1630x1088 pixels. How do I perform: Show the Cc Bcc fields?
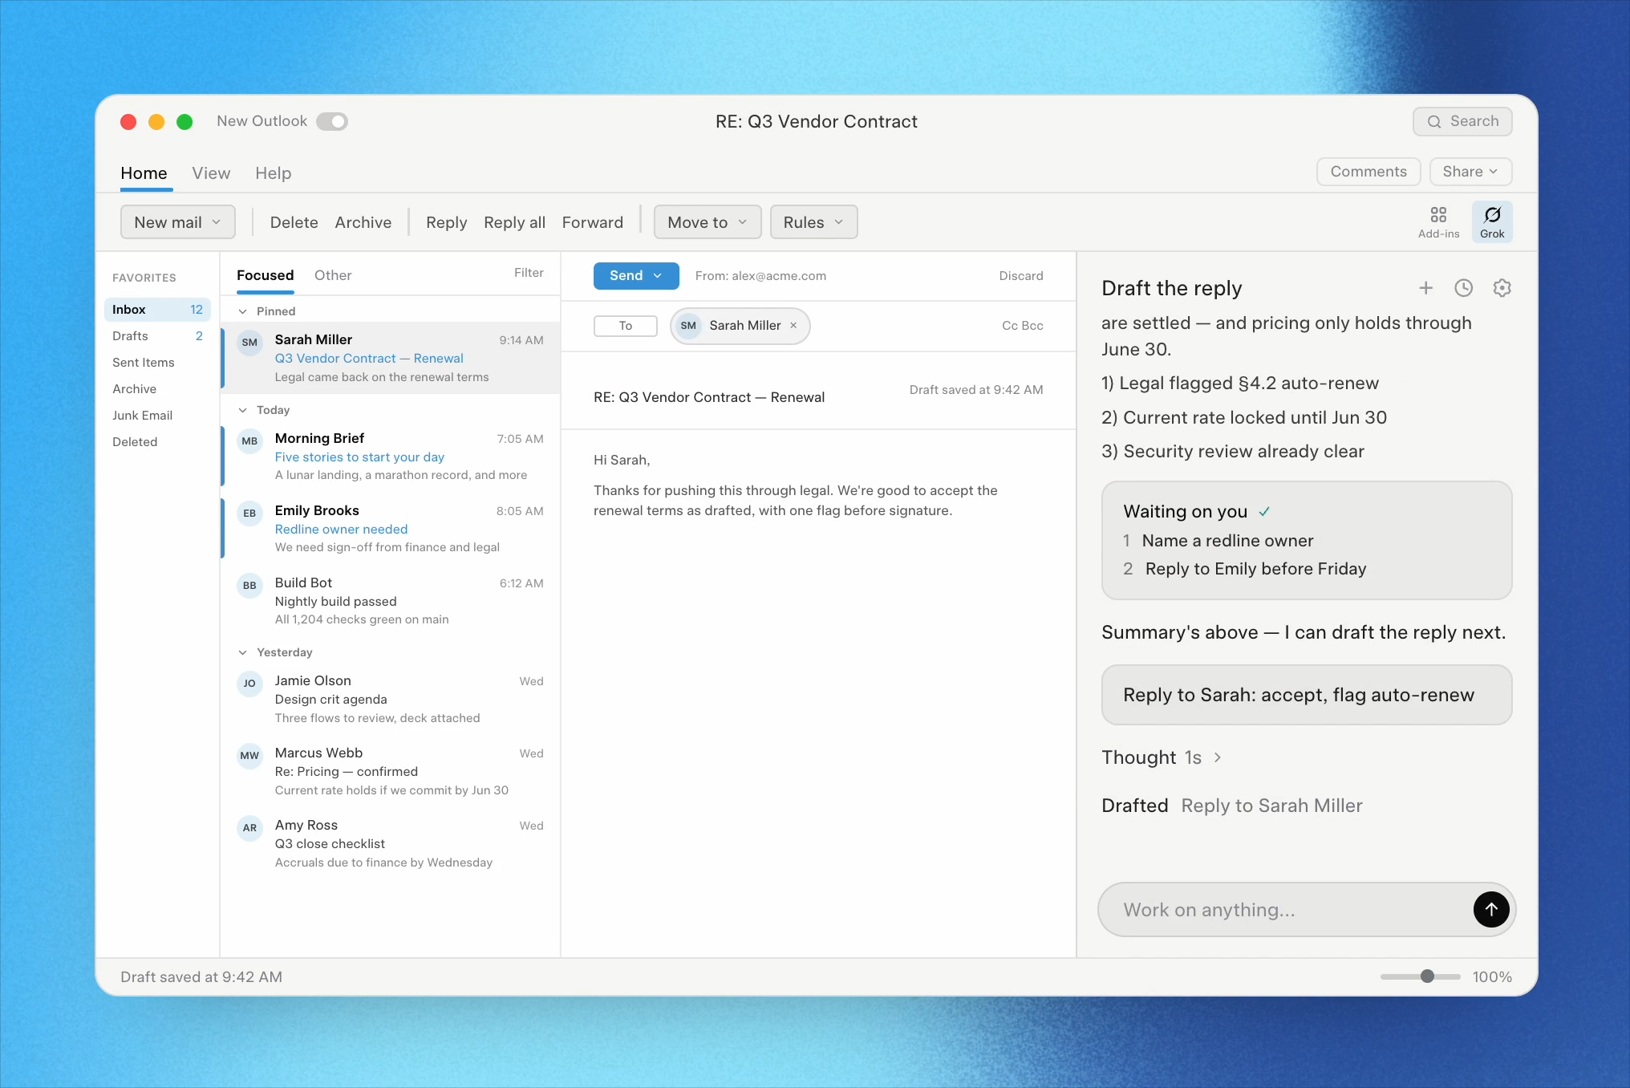click(x=1023, y=326)
